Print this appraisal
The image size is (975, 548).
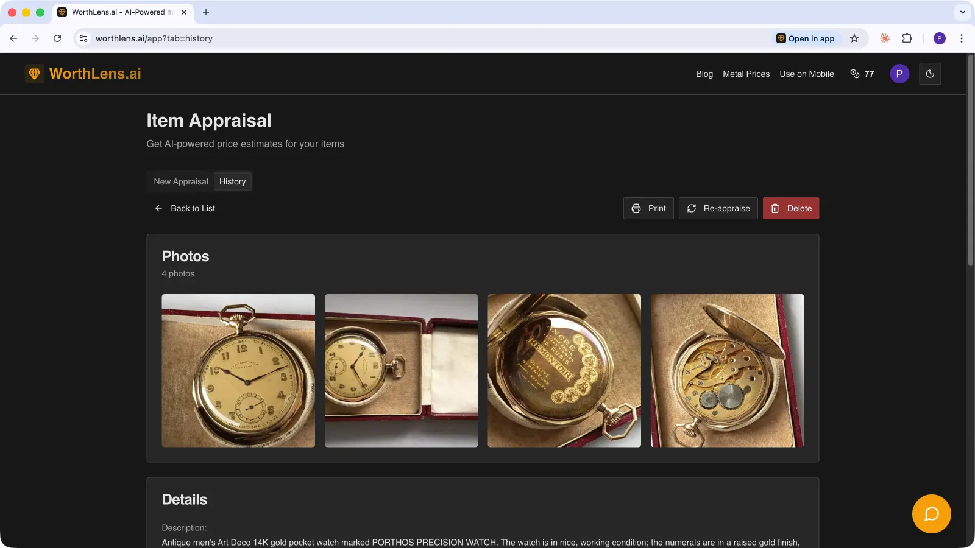tap(648, 208)
